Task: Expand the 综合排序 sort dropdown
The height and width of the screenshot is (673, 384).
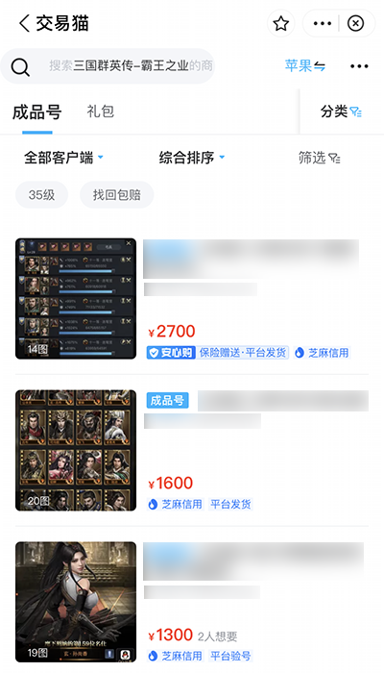Action: 192,158
